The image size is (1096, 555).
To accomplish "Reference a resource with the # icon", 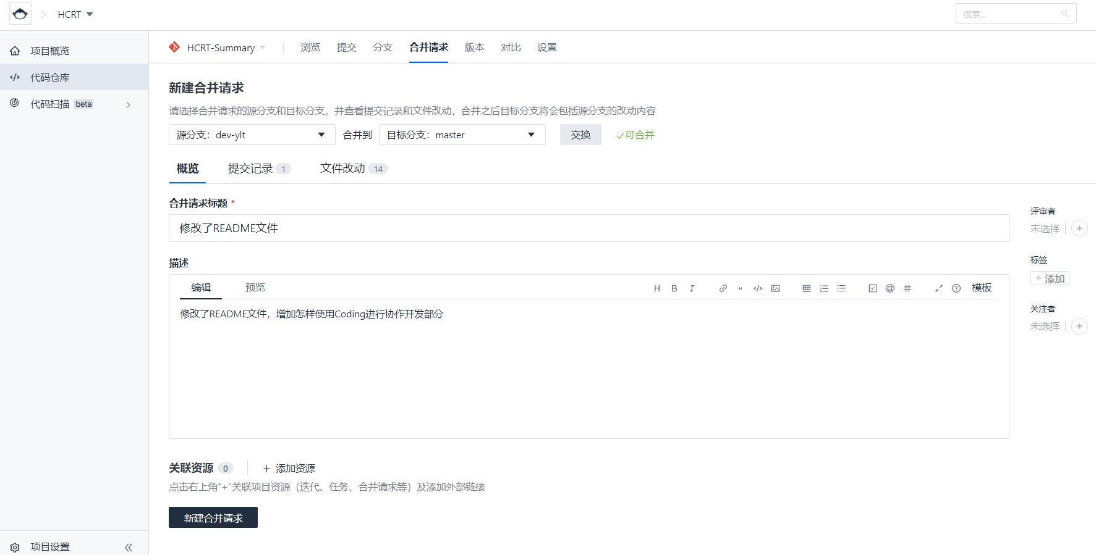I will pyautogui.click(x=907, y=288).
